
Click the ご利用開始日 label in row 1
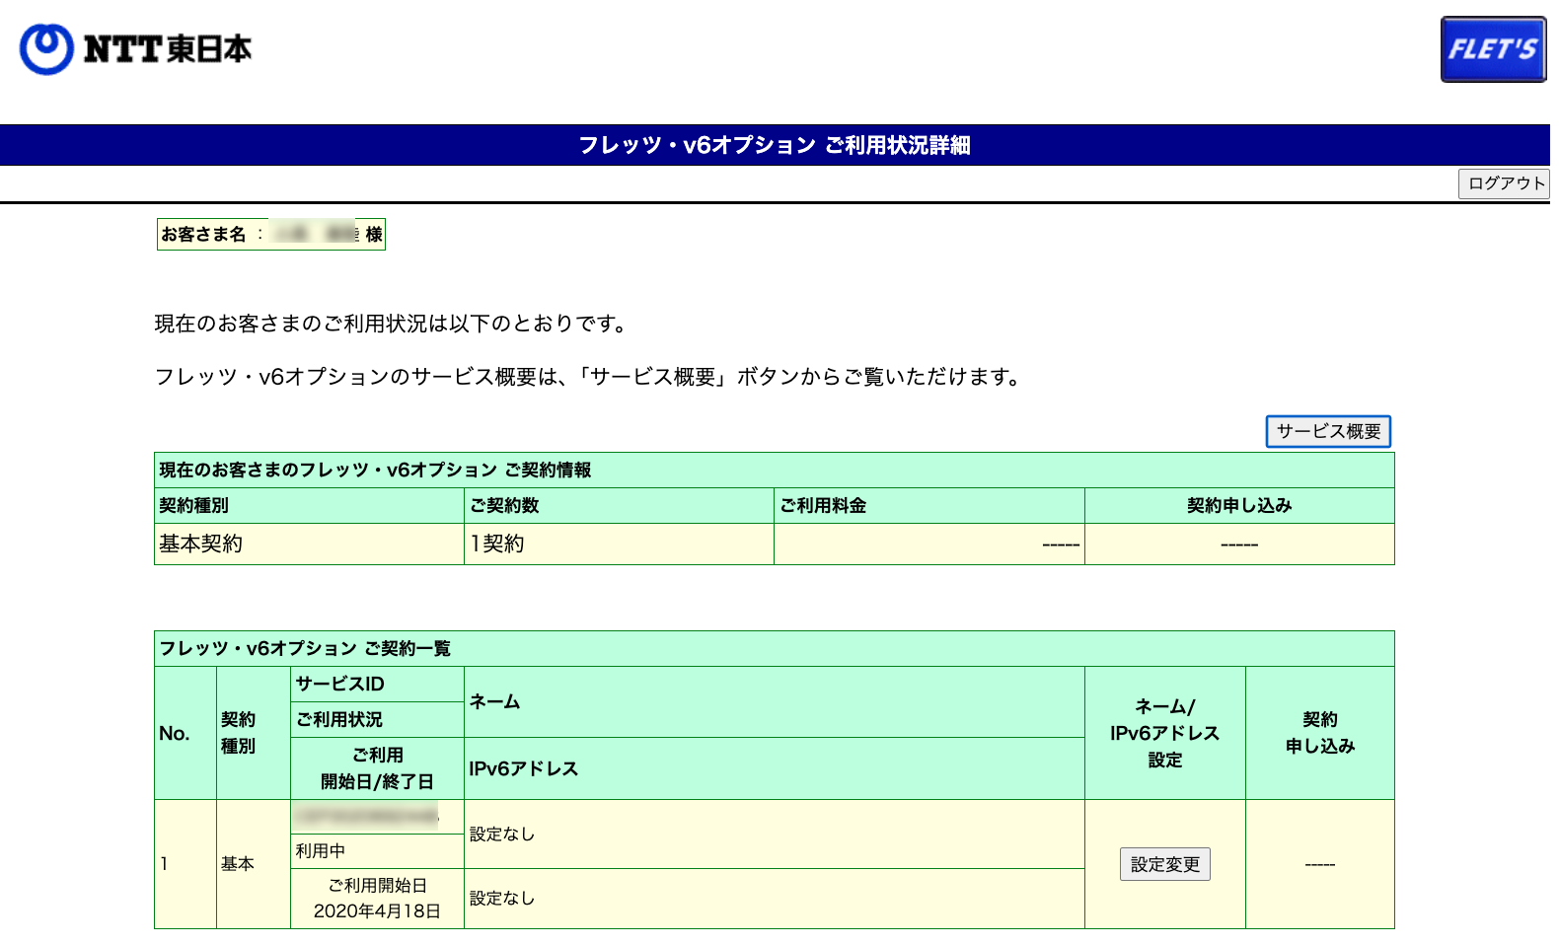[377, 886]
